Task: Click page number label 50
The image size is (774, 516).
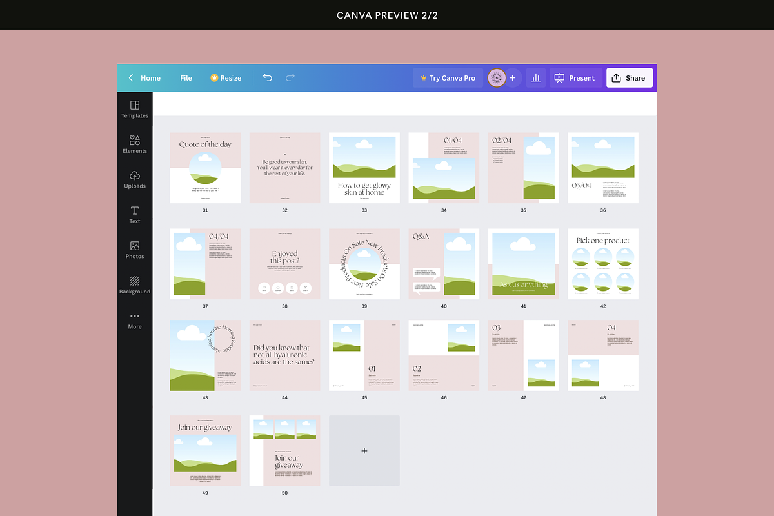Action: click(x=285, y=493)
